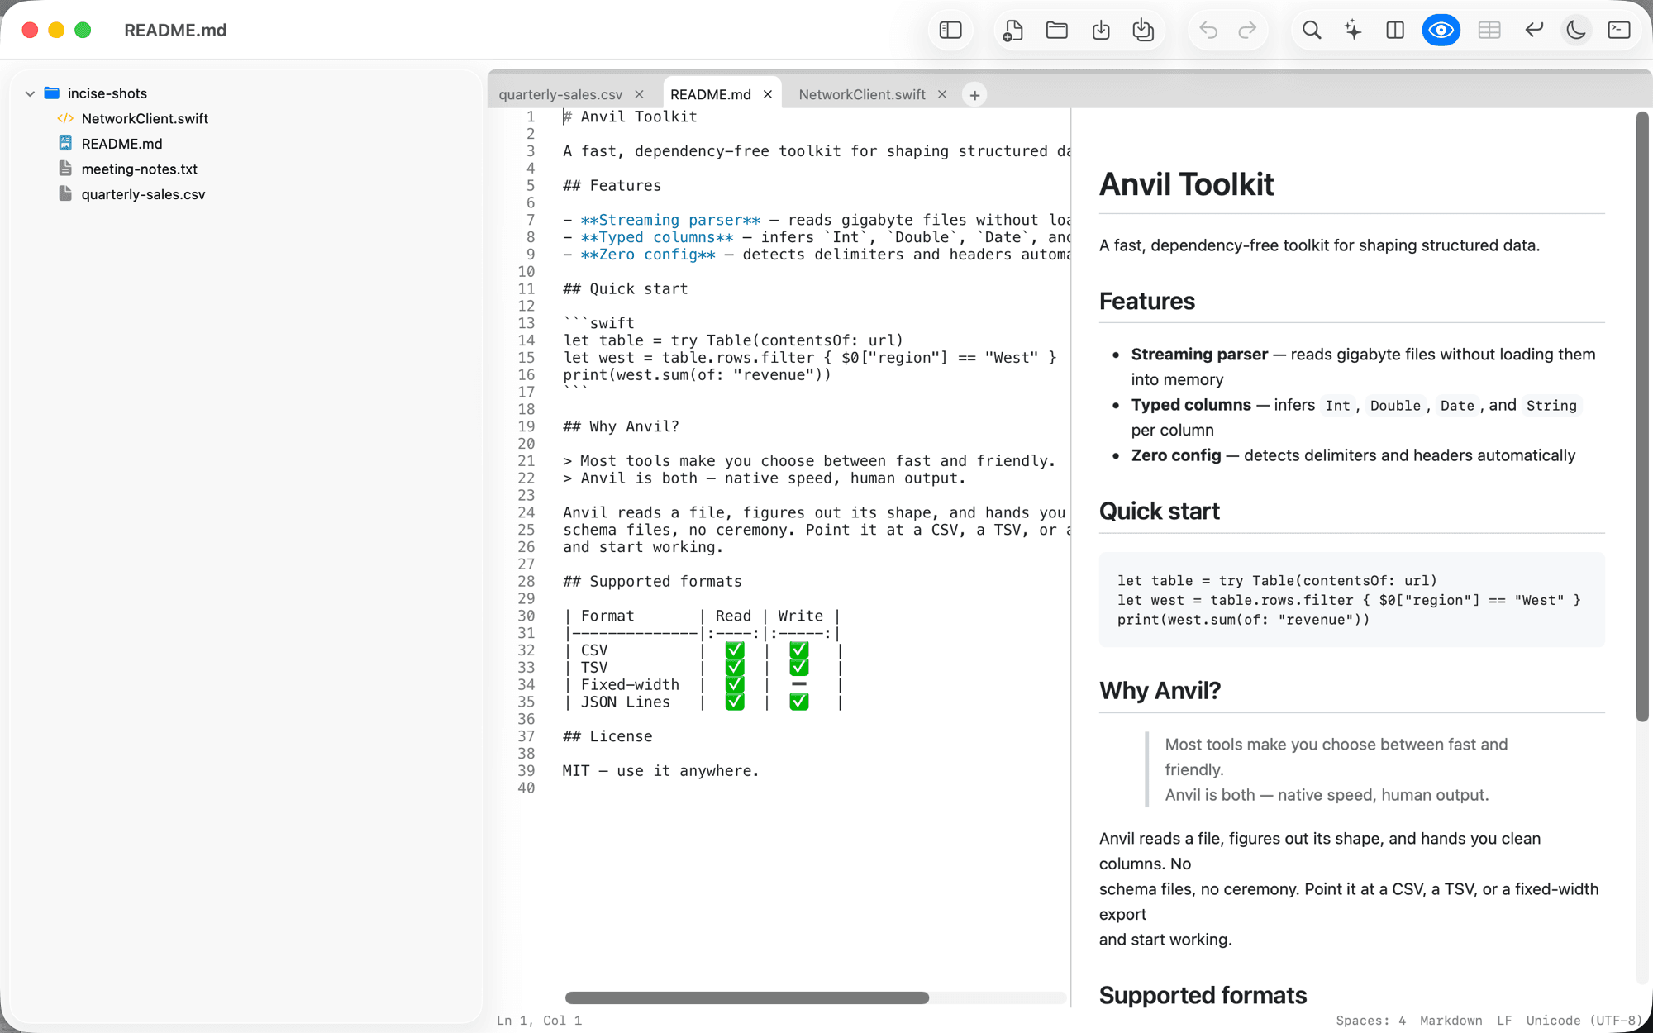Toggle the sidebar panel icon

tap(950, 31)
